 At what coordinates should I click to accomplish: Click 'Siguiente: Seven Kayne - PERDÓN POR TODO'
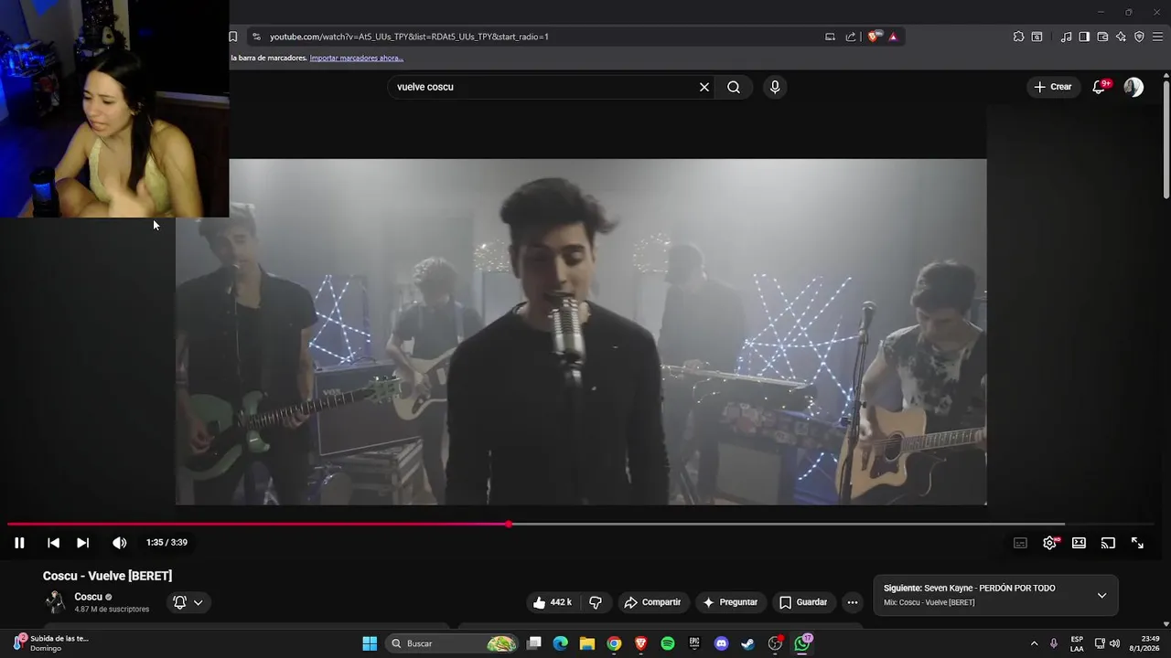click(x=969, y=589)
